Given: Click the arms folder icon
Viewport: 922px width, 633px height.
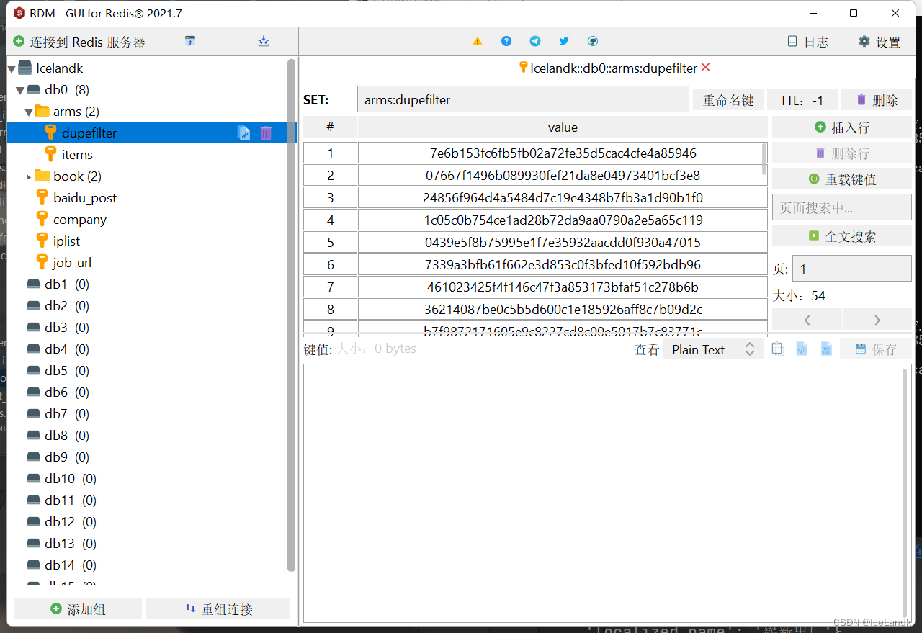Looking at the screenshot, I should point(42,111).
